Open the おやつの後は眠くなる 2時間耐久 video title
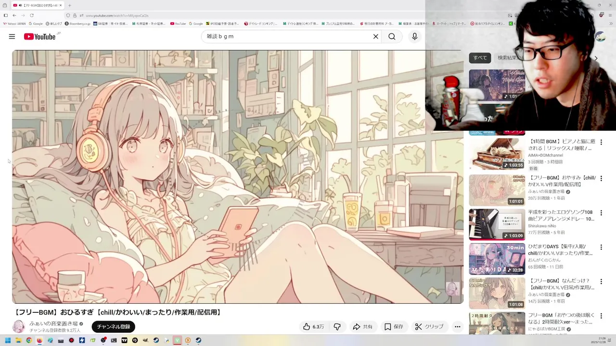 [561, 319]
